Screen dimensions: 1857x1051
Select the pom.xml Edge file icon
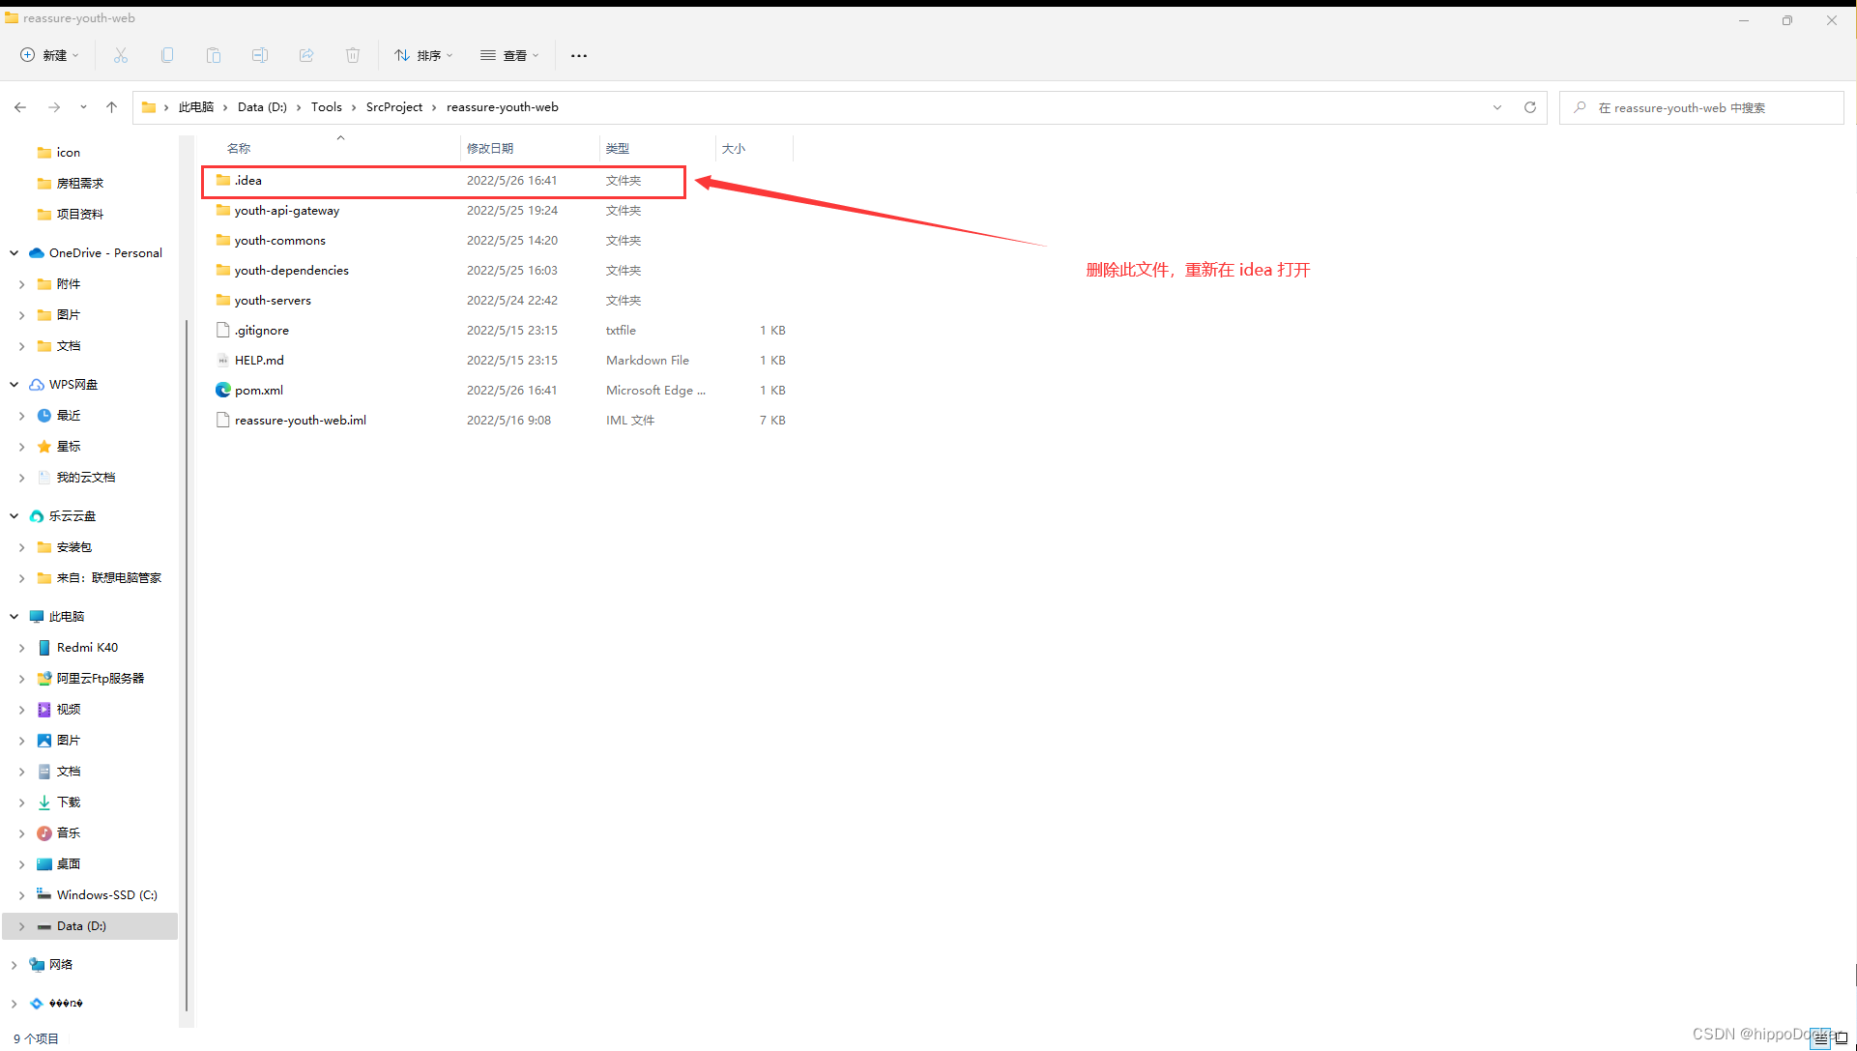(x=223, y=390)
